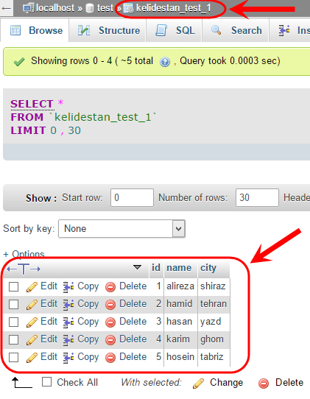Click the red Delete icon for hamid row

click(x=110, y=305)
